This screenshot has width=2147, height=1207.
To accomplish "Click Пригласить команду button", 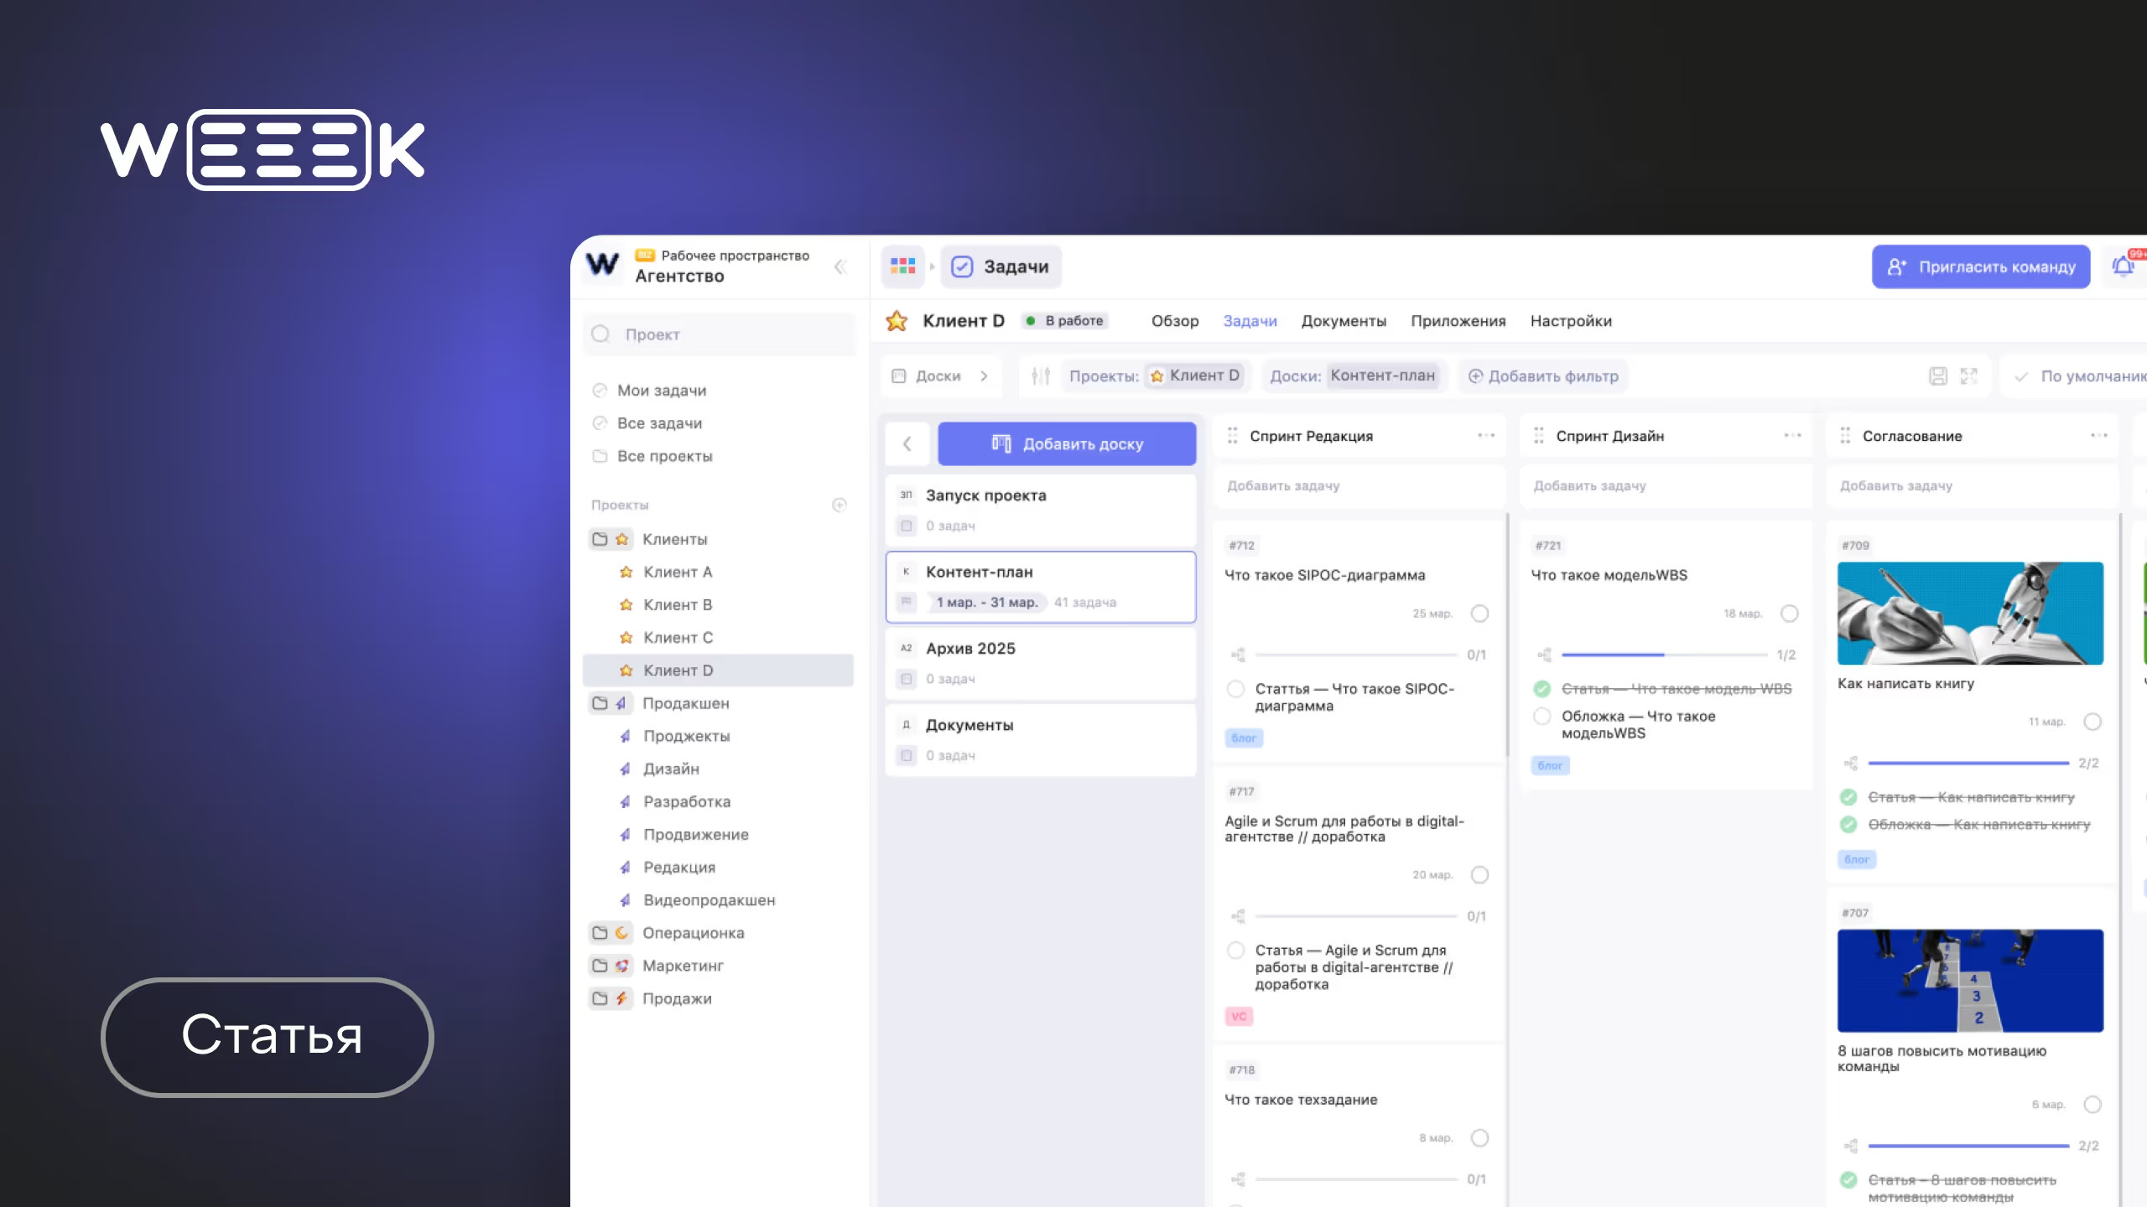I will click(1980, 267).
